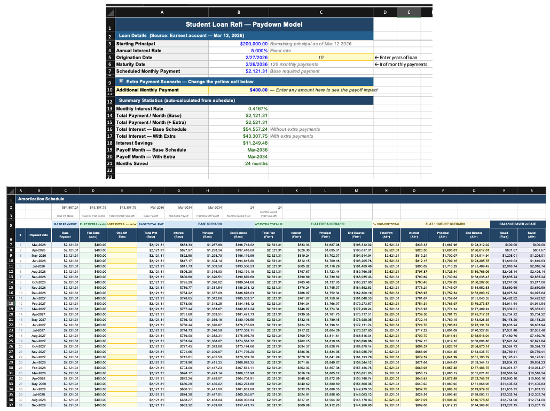Click the '← # of monthly payments' note
Viewport: 550px width, 411px height.
(400, 64)
